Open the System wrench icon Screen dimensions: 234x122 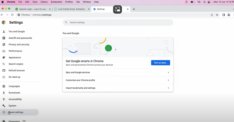pos(4,106)
